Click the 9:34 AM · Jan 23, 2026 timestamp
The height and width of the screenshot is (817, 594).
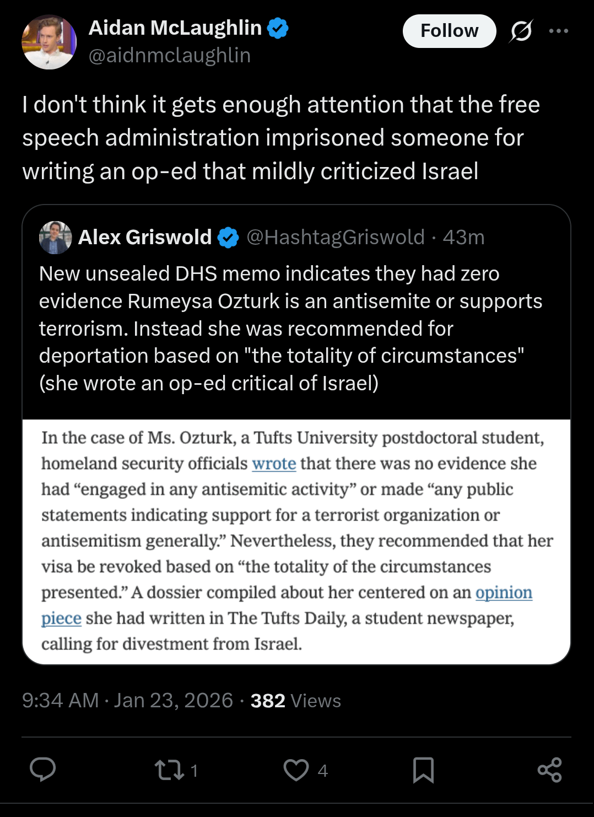tap(127, 701)
